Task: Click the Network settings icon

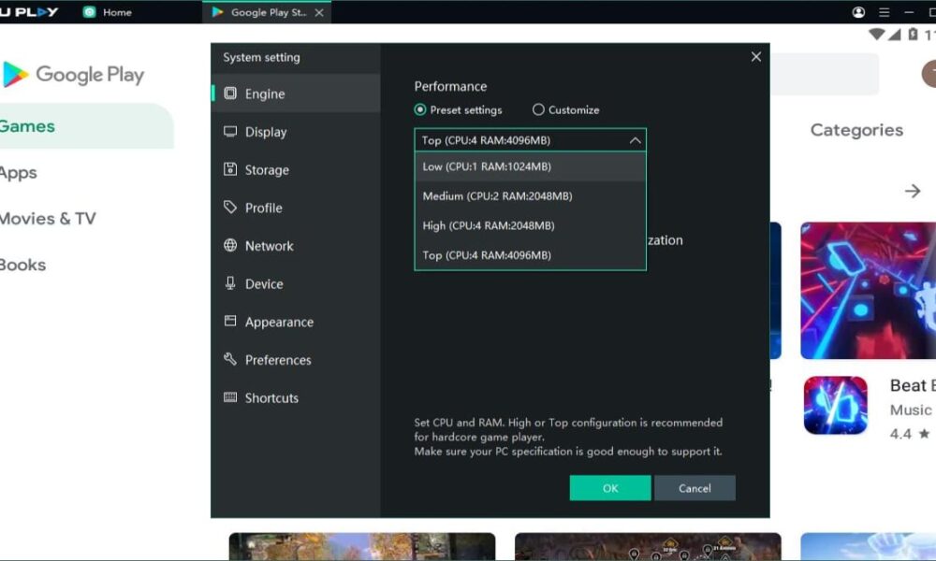Action: point(229,245)
